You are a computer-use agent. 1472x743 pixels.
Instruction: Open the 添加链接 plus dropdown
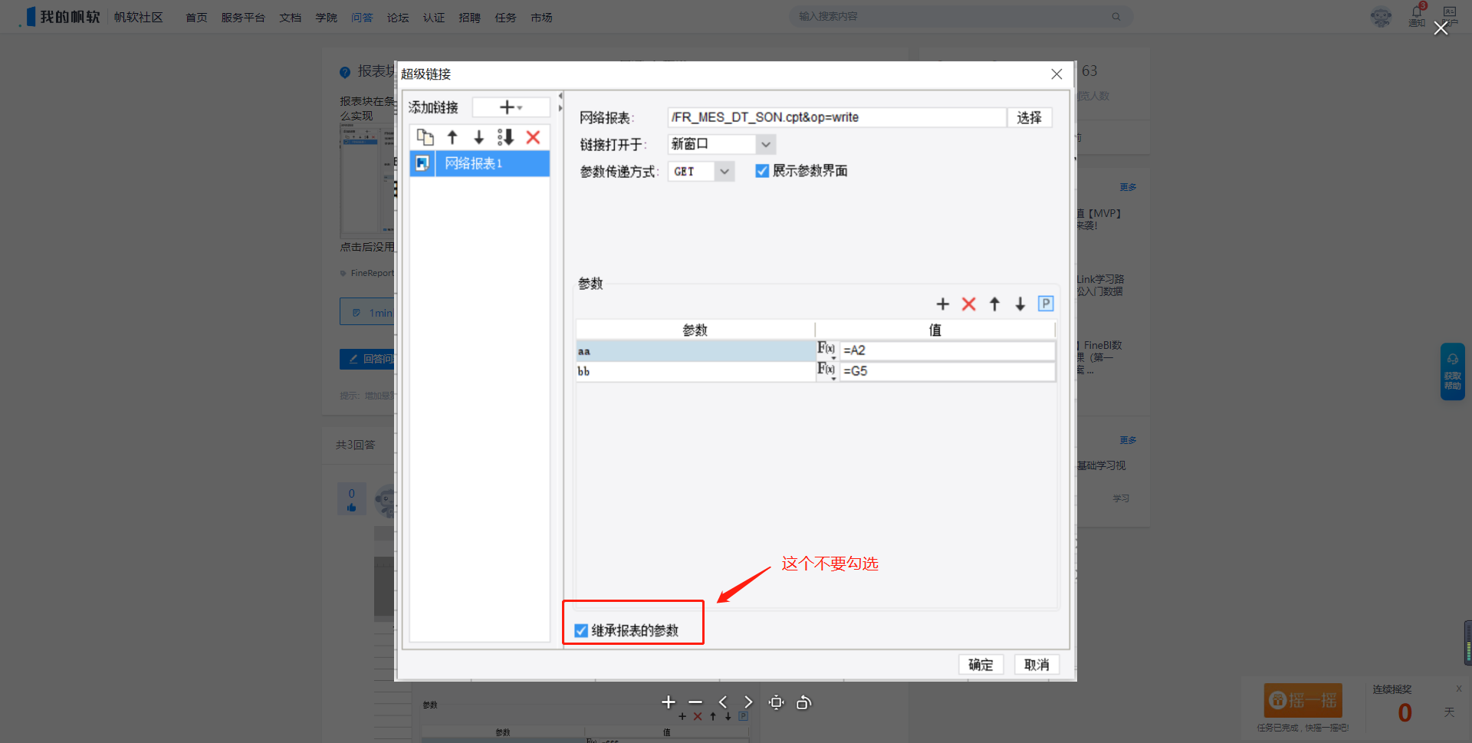coord(511,107)
